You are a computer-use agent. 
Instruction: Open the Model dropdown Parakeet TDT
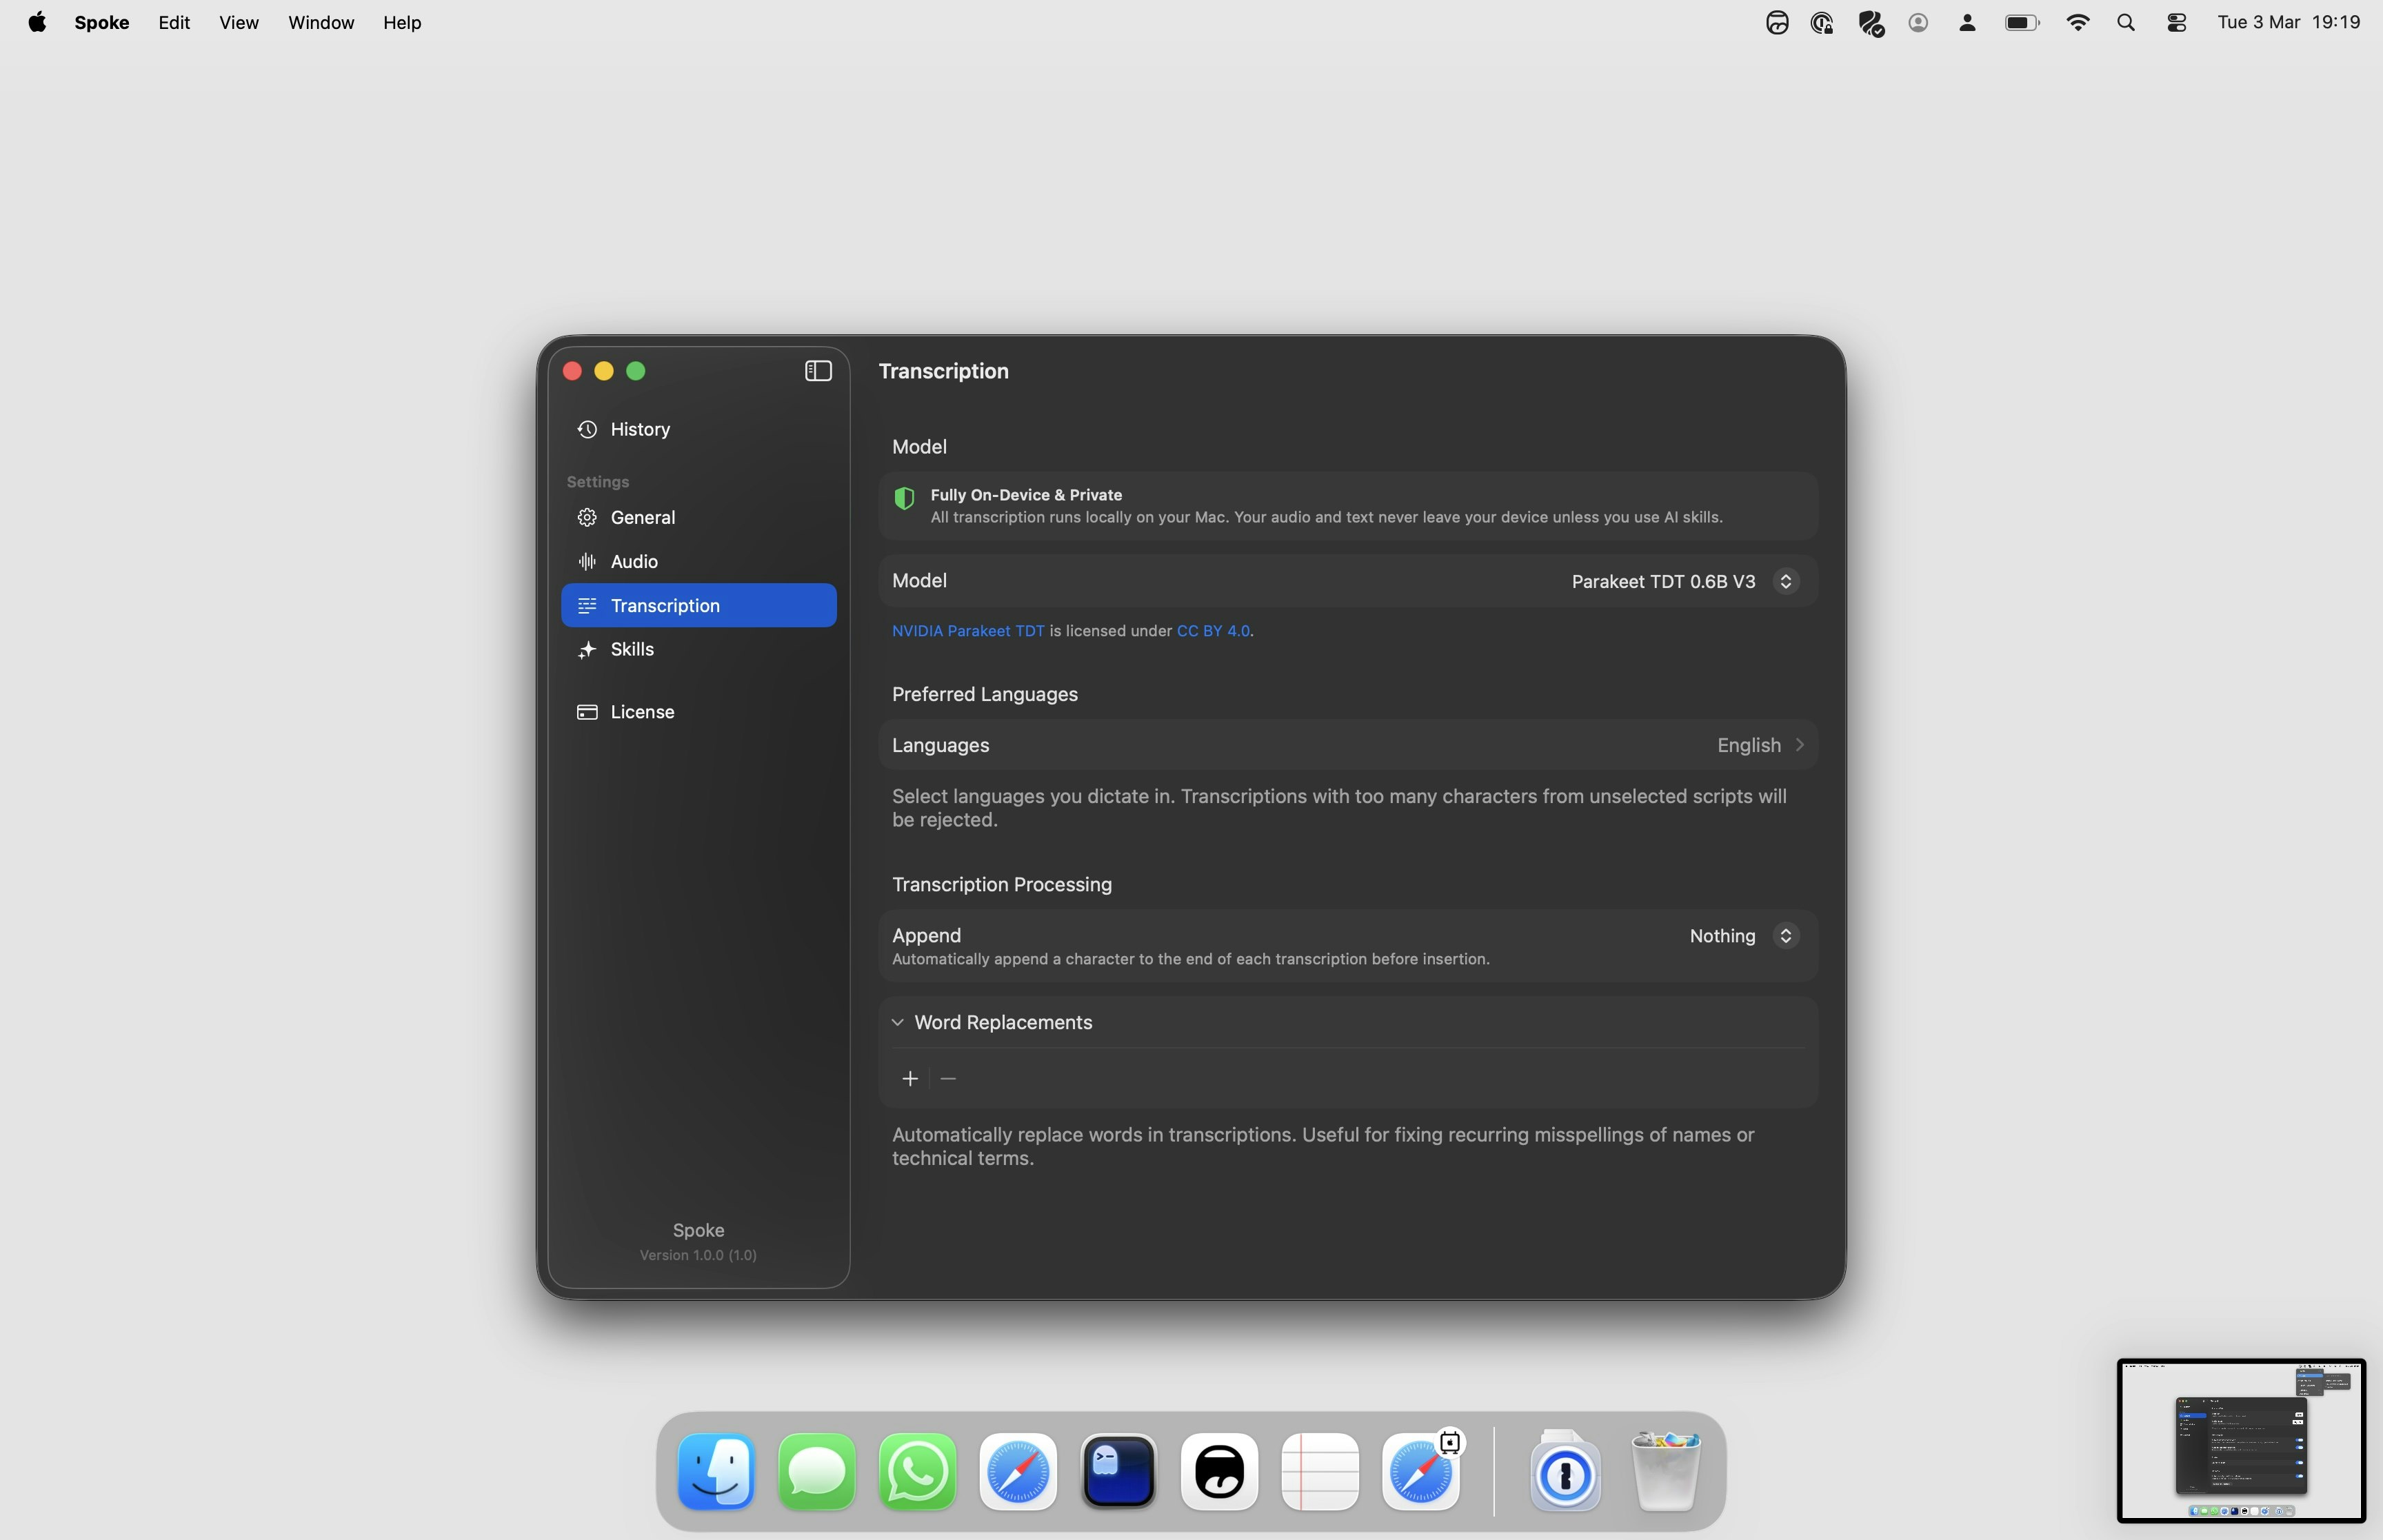pos(1684,581)
